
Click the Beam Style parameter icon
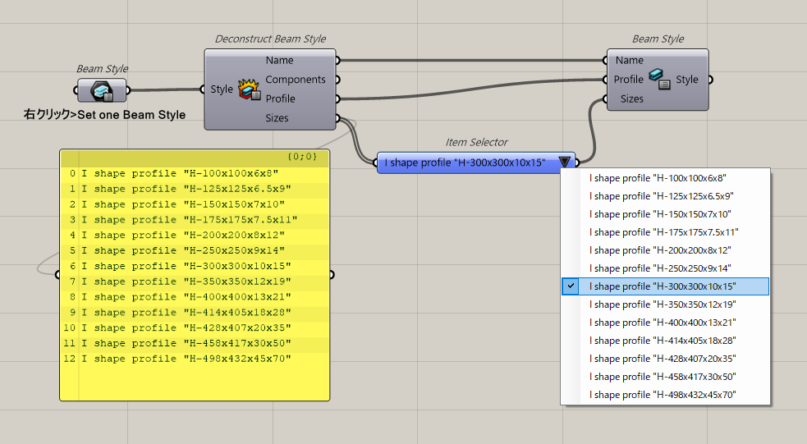(x=102, y=90)
